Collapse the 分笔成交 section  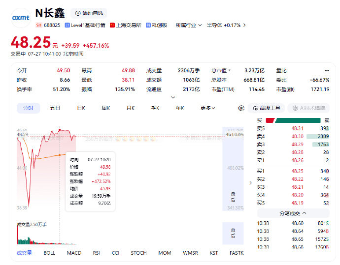293,213
